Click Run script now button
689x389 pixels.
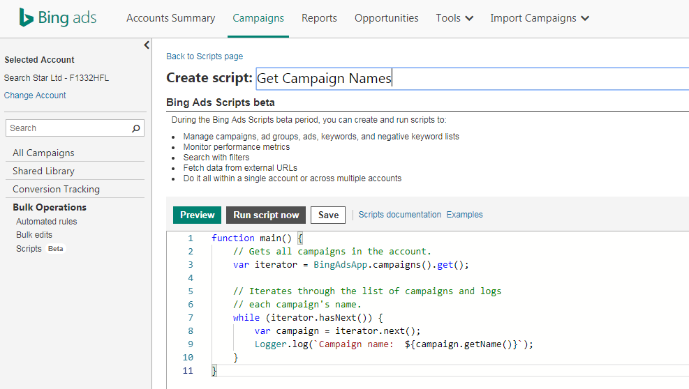266,215
